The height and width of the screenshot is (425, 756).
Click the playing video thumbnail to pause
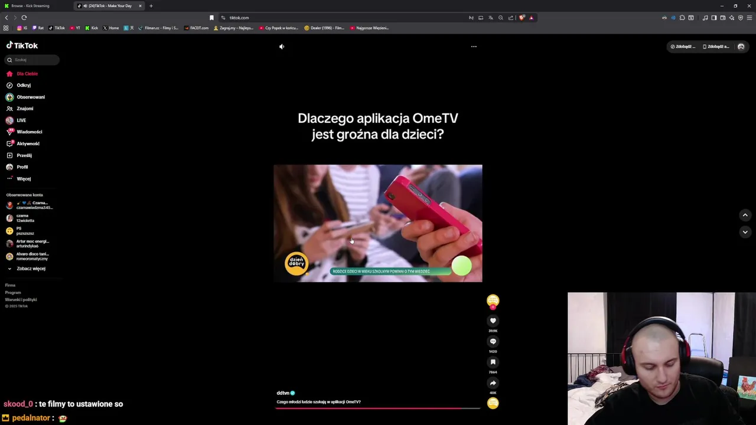pos(378,223)
